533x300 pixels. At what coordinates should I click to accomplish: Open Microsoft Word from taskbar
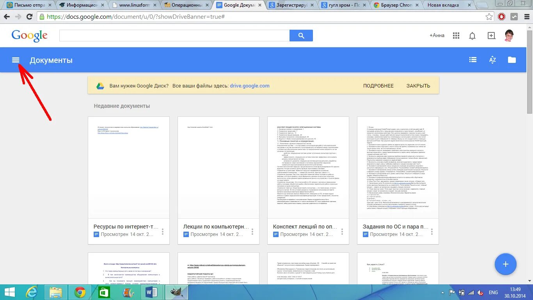pyautogui.click(x=151, y=292)
